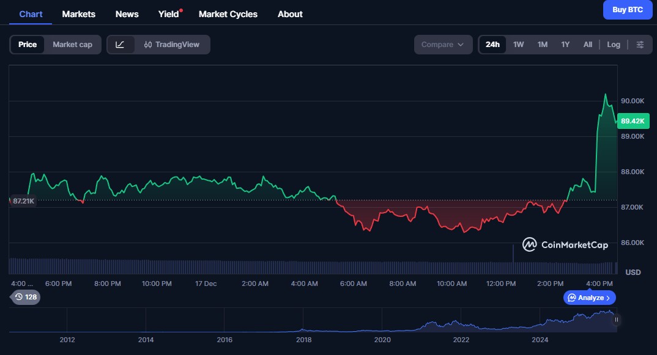Toggle the Price view
The width and height of the screenshot is (657, 355).
(28, 44)
